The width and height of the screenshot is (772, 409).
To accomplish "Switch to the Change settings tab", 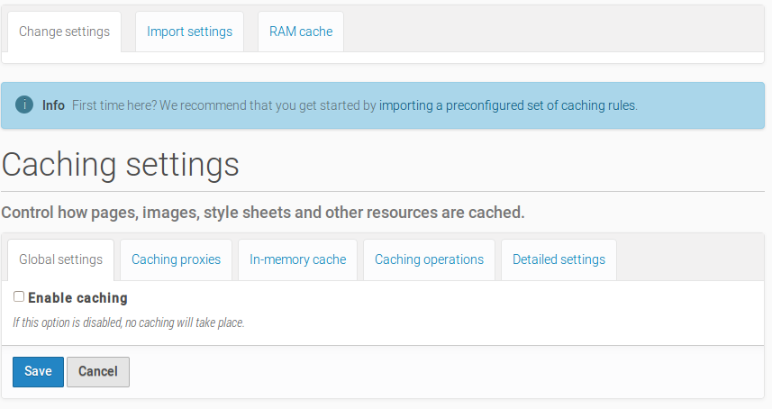I will tap(64, 32).
